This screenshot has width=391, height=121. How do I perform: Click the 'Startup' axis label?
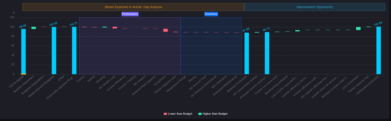pos(192,79)
